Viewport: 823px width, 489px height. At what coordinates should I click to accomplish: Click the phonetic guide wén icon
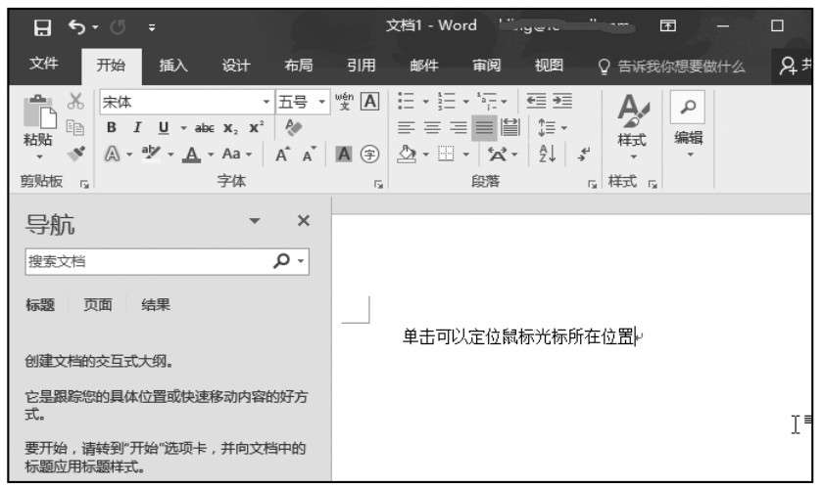[344, 101]
